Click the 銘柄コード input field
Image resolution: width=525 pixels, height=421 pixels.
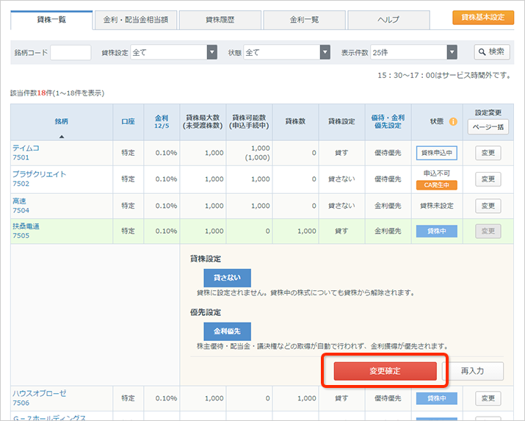(70, 52)
